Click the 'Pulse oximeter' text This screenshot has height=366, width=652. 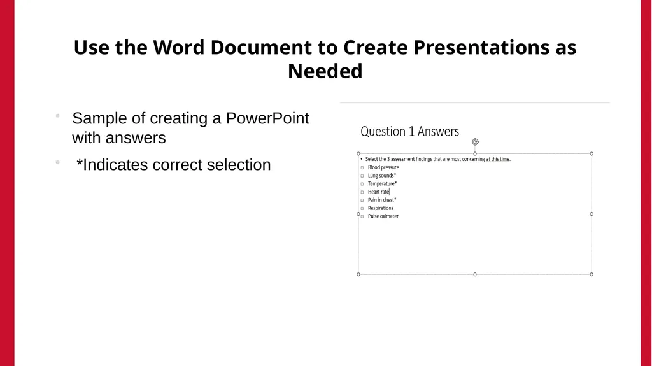[x=383, y=216]
